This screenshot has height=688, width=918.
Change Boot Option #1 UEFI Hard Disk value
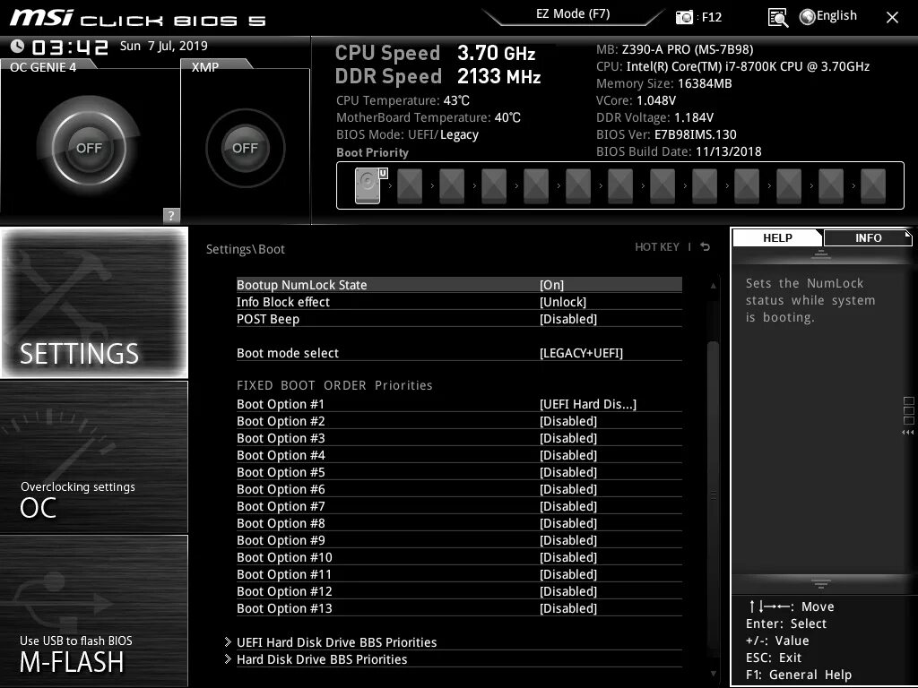click(588, 404)
